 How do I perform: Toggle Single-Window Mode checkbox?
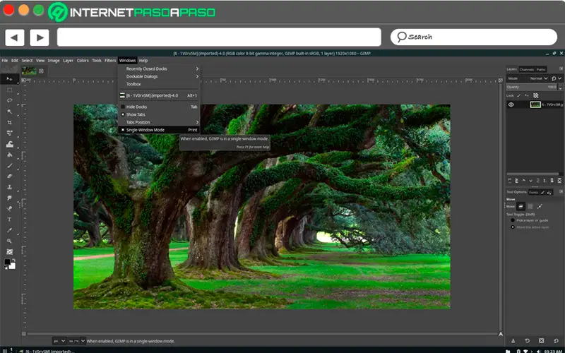point(123,130)
